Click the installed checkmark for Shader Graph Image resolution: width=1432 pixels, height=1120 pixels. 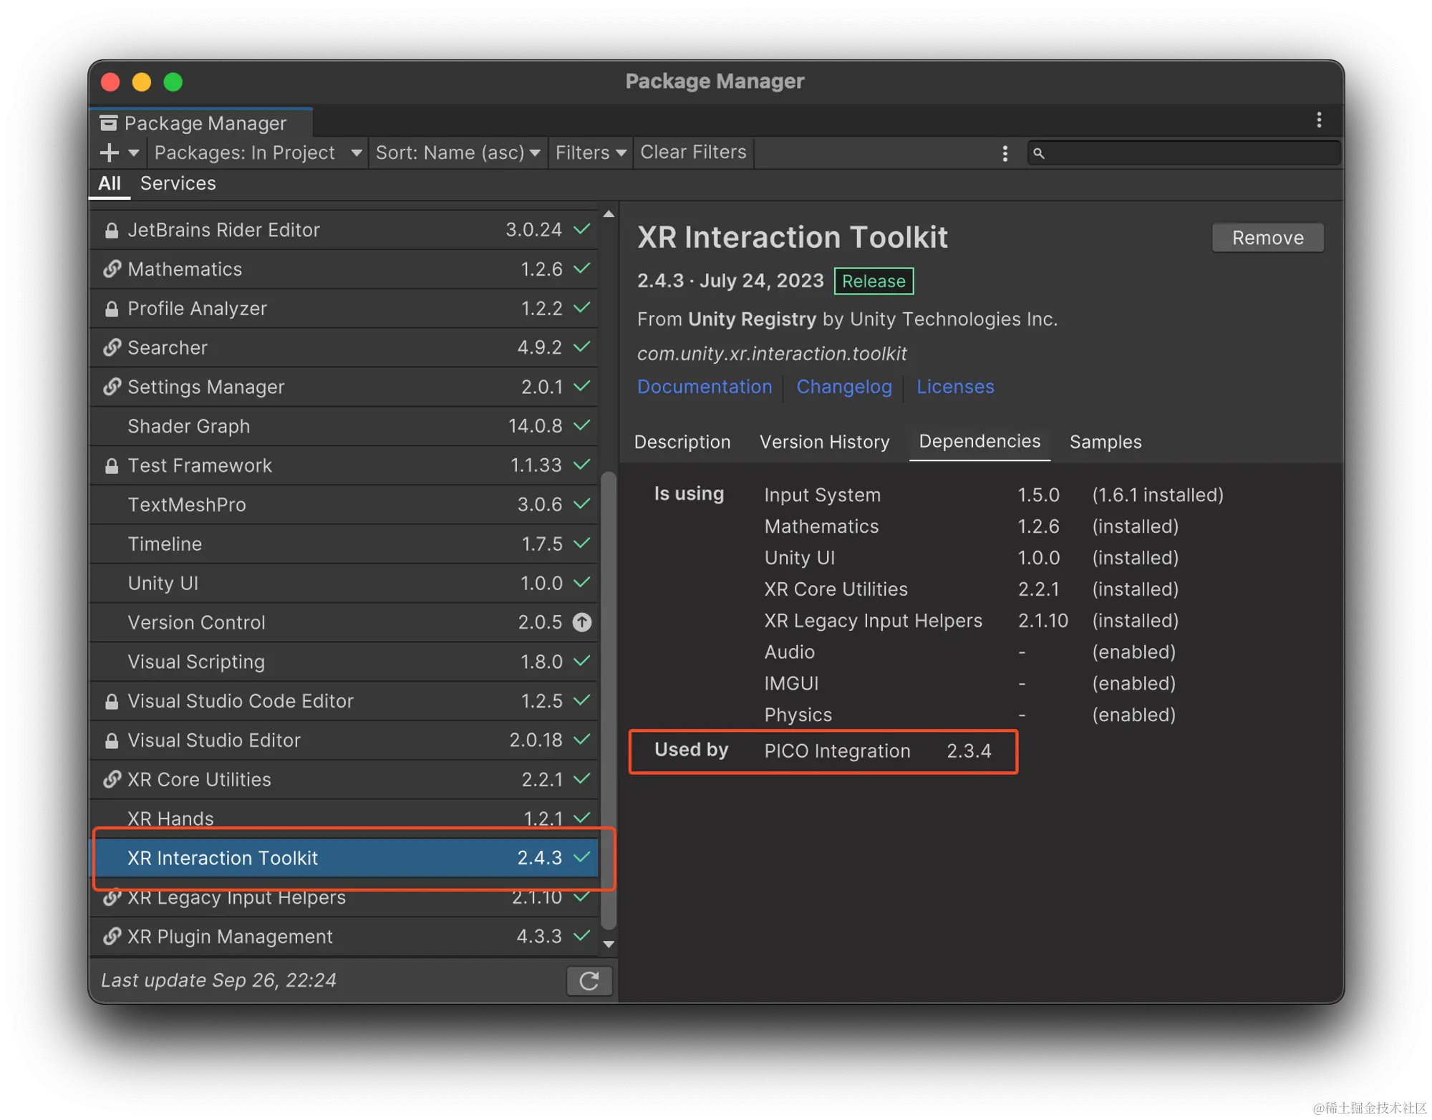582,425
